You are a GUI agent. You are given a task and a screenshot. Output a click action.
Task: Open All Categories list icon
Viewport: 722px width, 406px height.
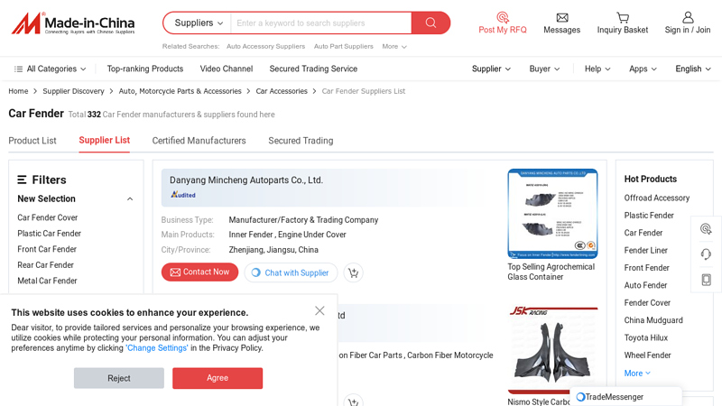click(x=18, y=69)
